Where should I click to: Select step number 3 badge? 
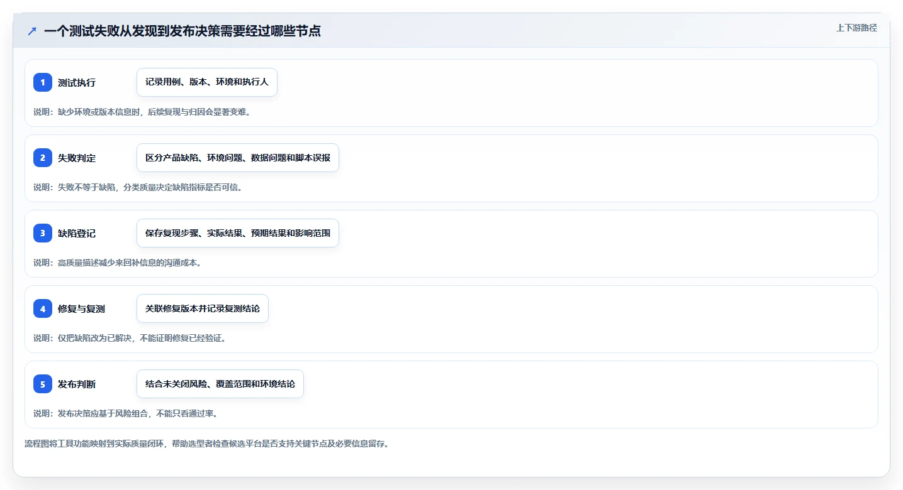(43, 233)
